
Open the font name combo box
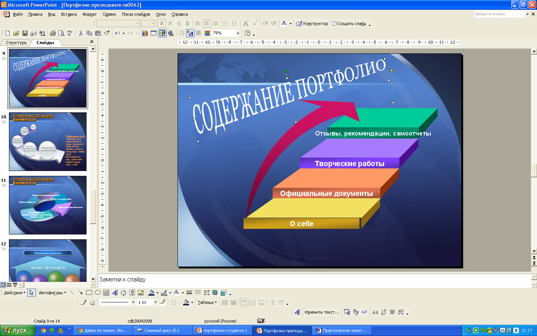coord(118,24)
